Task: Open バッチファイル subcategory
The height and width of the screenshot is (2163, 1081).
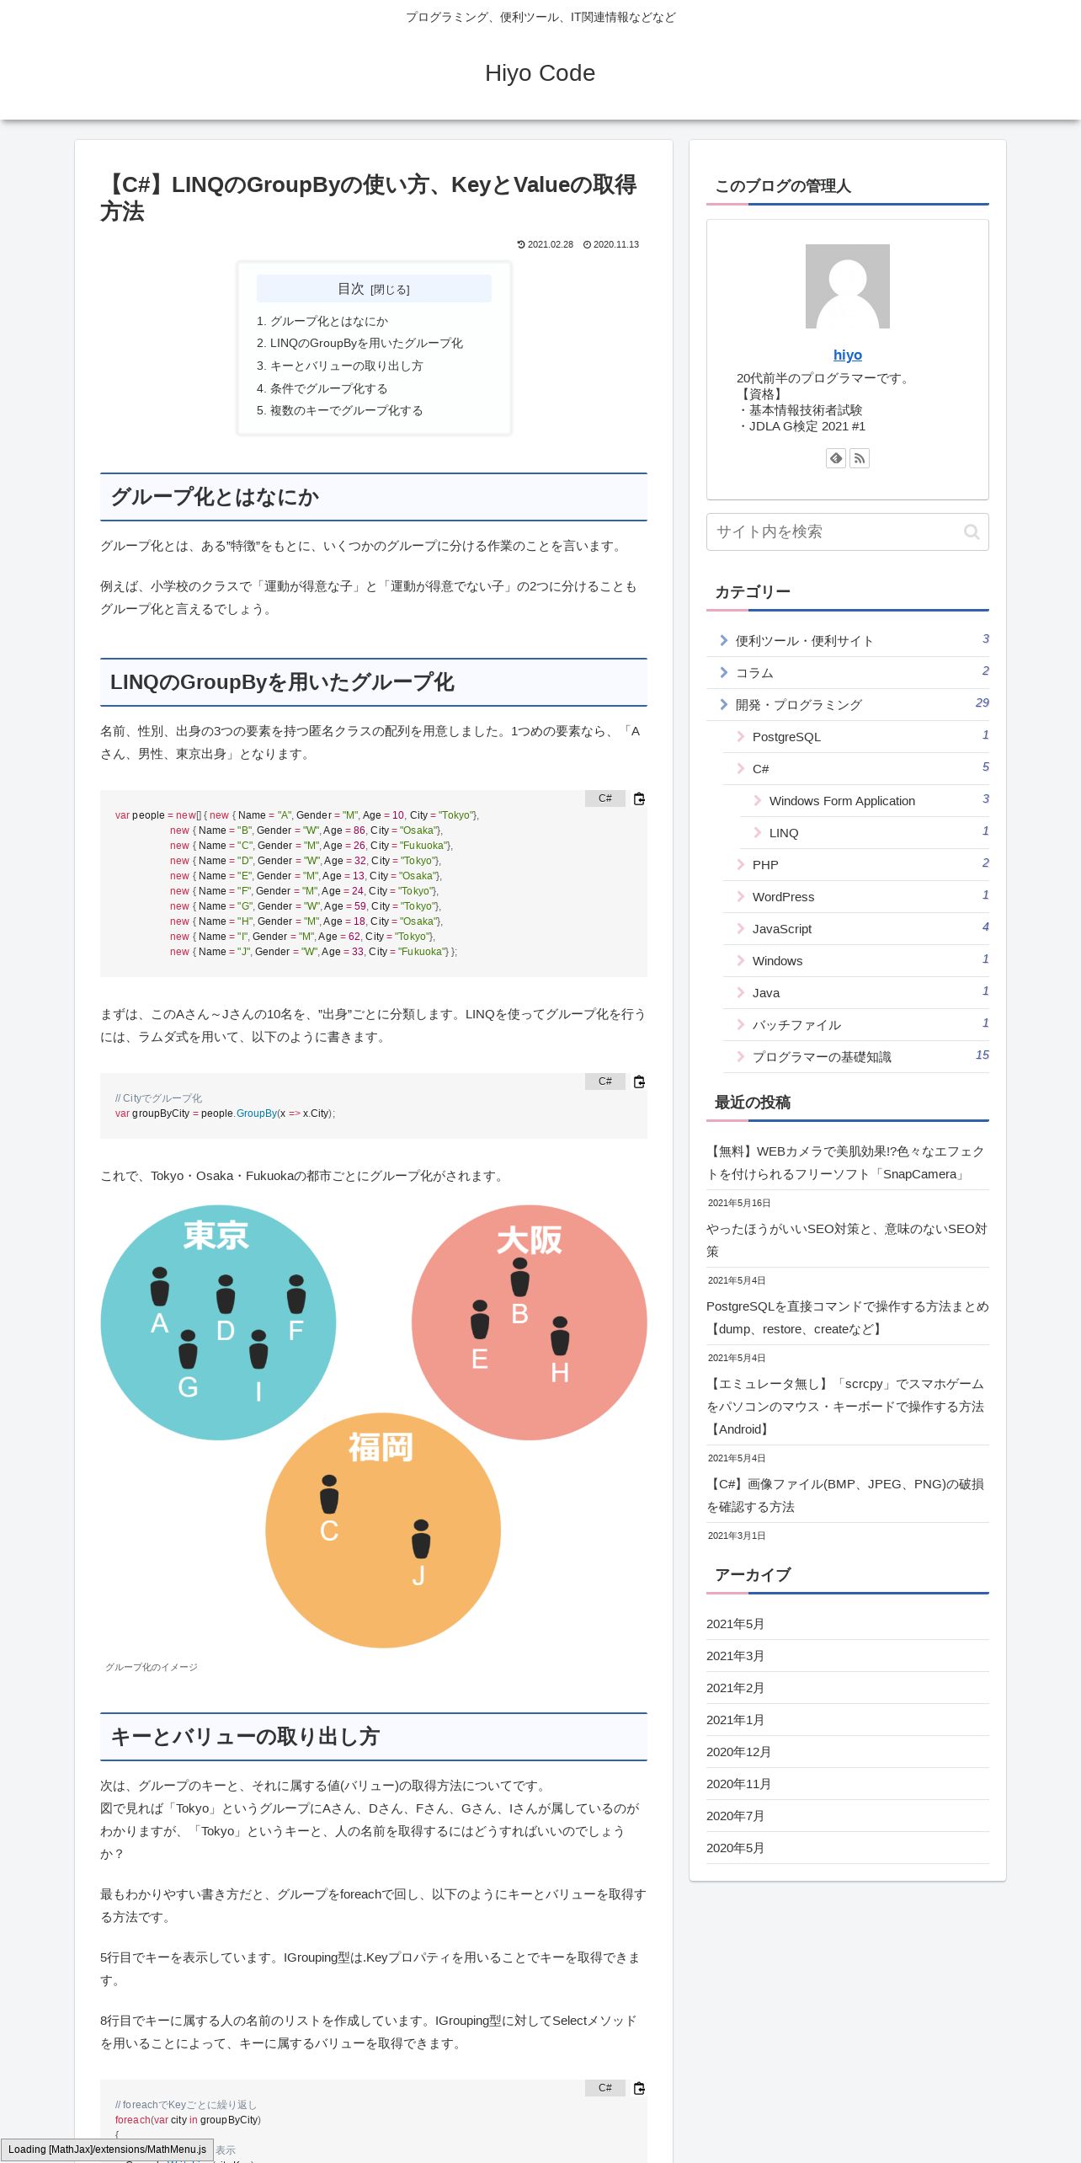Action: tap(856, 1025)
